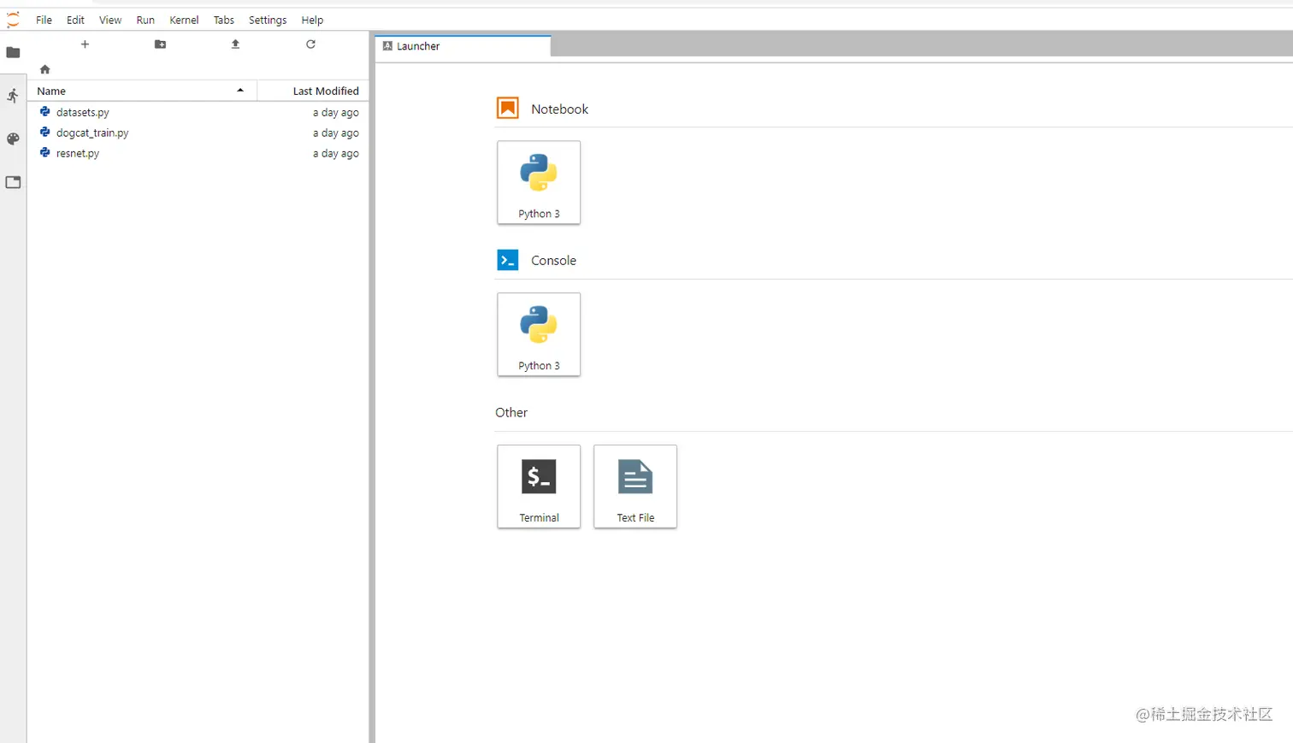Sort files by Last Modified column

pyautogui.click(x=313, y=91)
